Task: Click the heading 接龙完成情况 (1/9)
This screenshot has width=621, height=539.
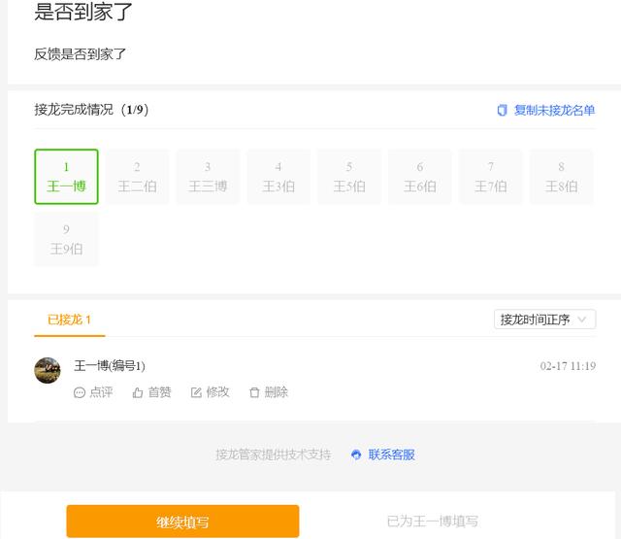Action: pyautogui.click(x=91, y=110)
